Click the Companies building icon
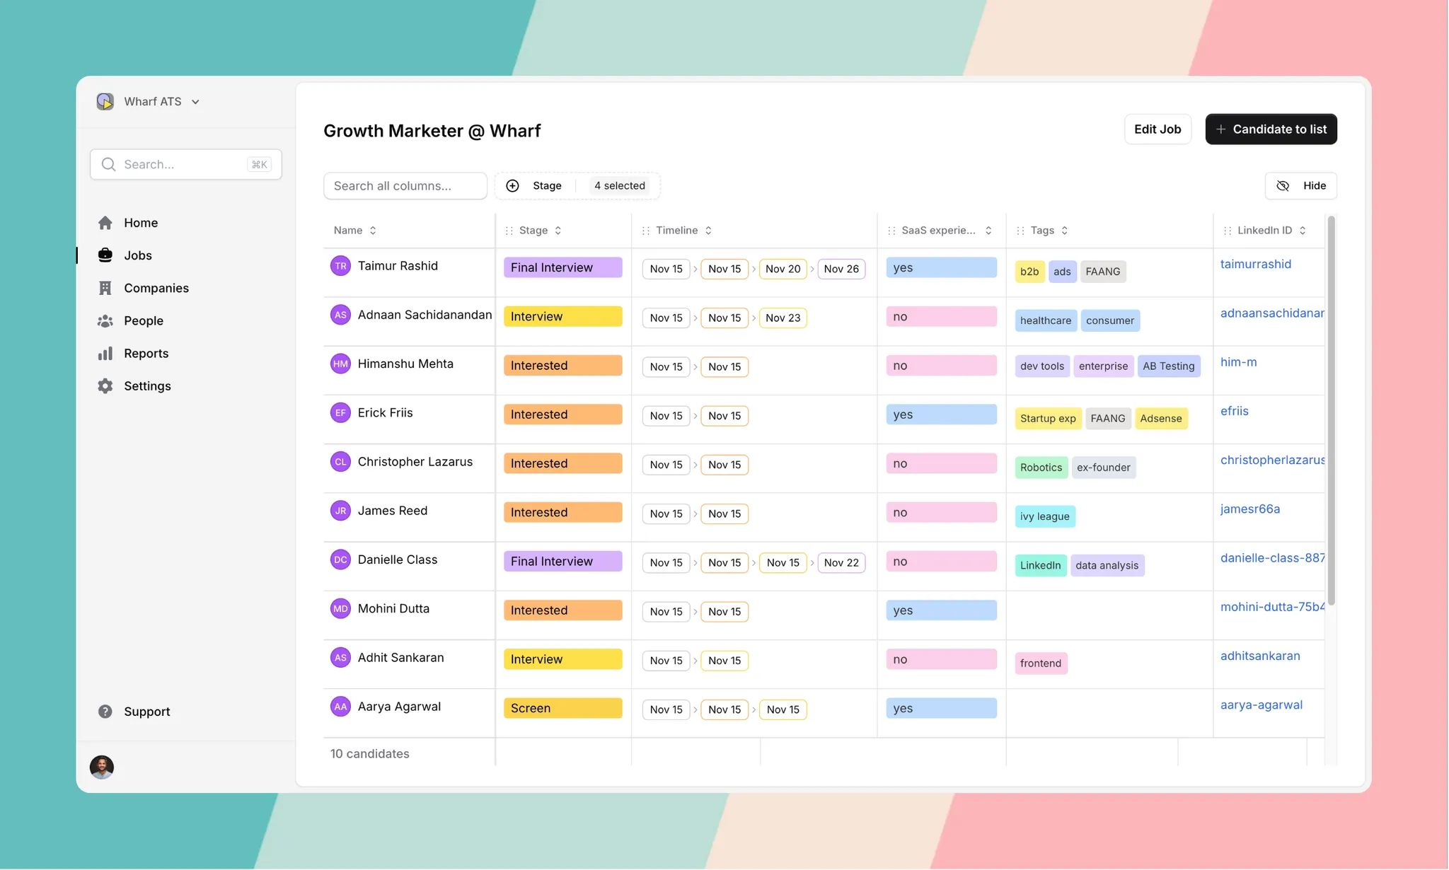 coord(105,288)
